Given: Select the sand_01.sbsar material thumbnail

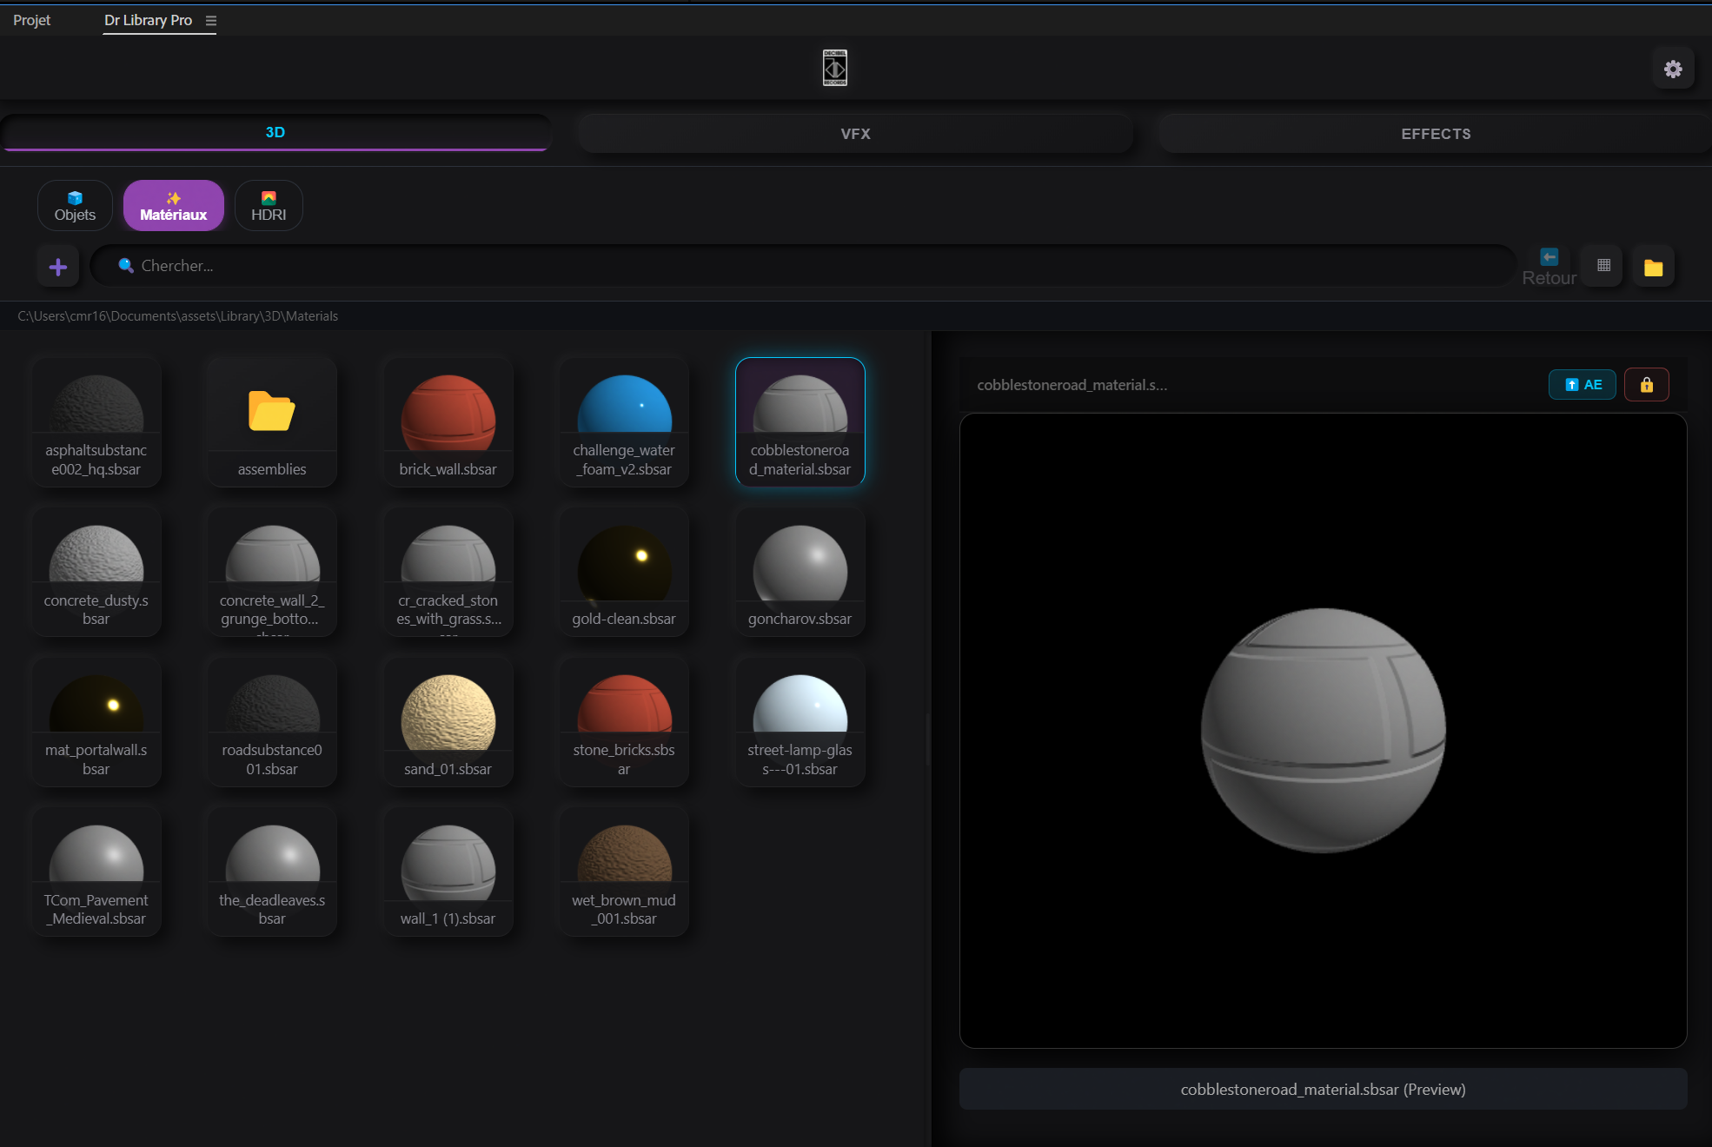Looking at the screenshot, I should (x=448, y=722).
